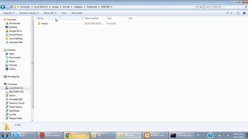Open the view options dropdown arrow

click(x=232, y=13)
